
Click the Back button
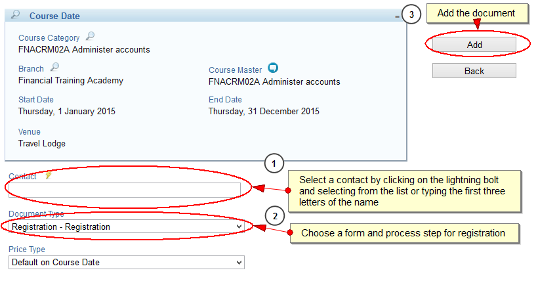tap(474, 71)
